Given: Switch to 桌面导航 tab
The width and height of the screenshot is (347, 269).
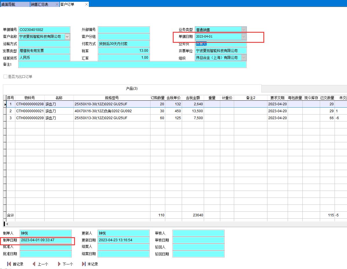Looking at the screenshot, I should (x=14, y=4).
